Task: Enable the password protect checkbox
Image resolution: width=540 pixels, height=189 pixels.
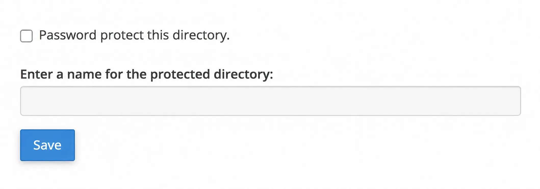Action: (27, 36)
